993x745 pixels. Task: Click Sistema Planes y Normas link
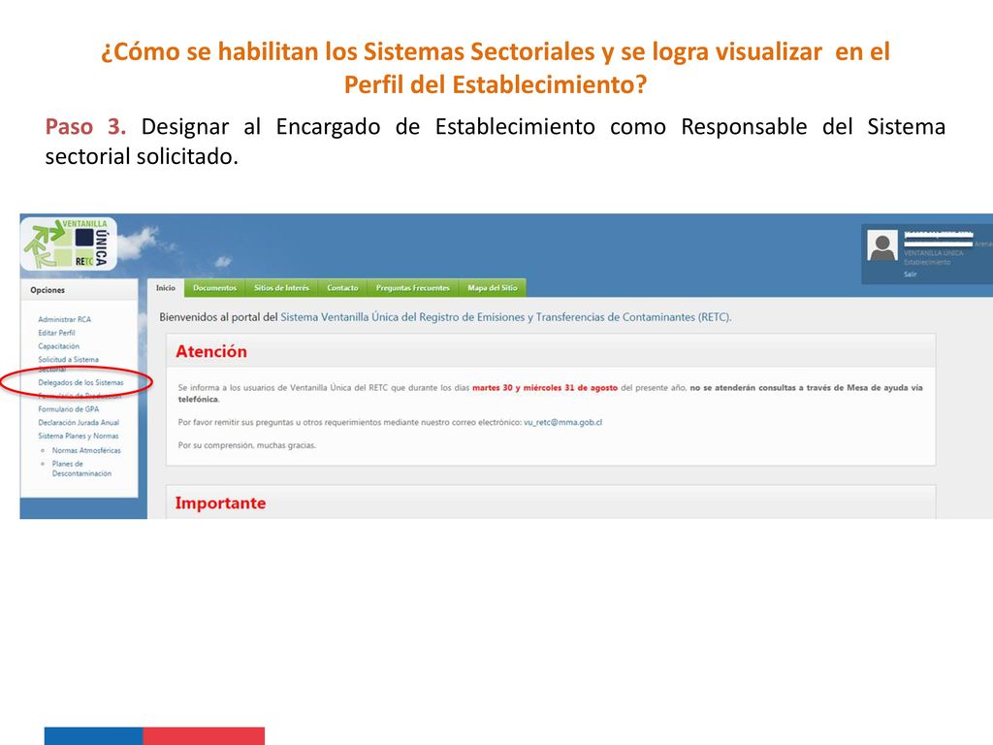click(79, 436)
